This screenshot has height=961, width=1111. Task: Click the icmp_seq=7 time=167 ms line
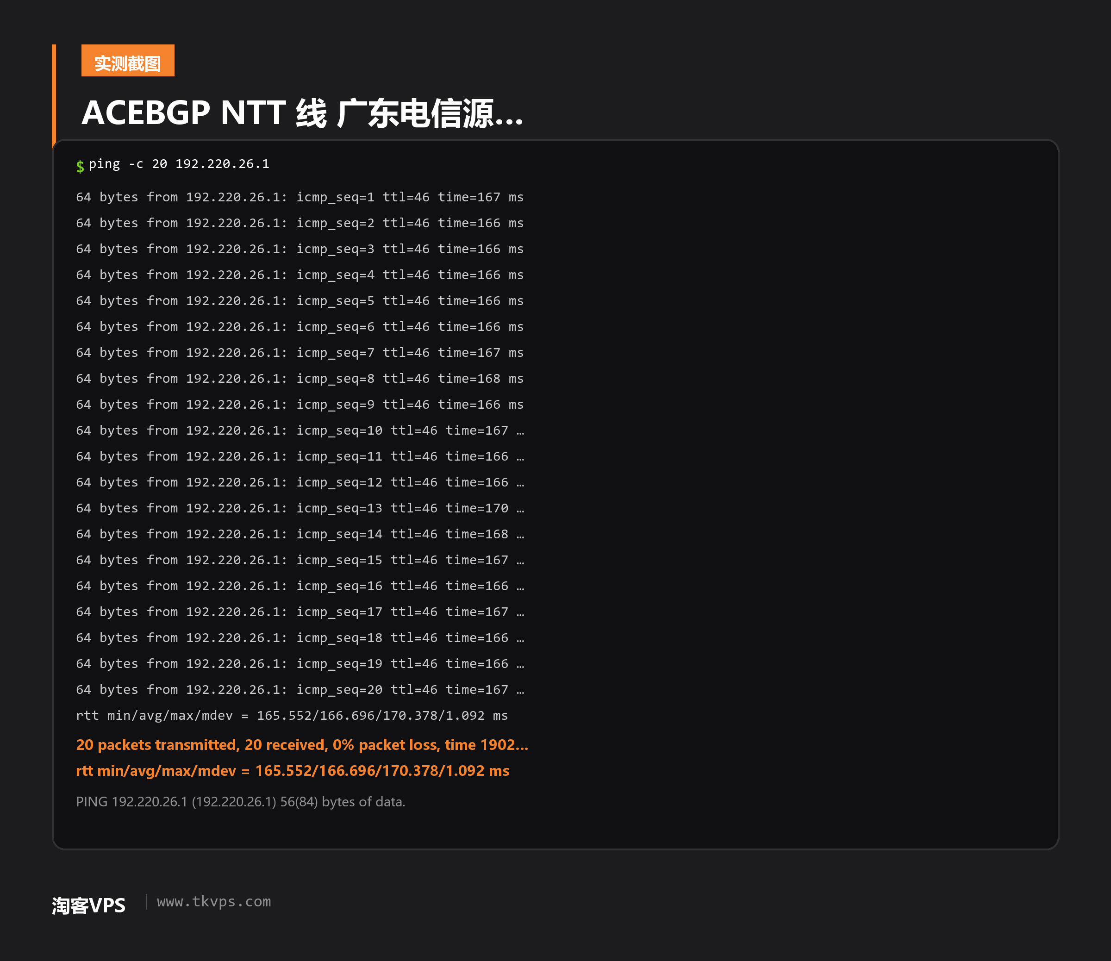(300, 353)
